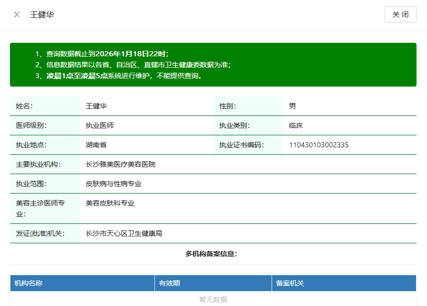427x306 pixels.
Task: Select the 美容皮肤科专业 specialty value
Action: click(x=110, y=203)
